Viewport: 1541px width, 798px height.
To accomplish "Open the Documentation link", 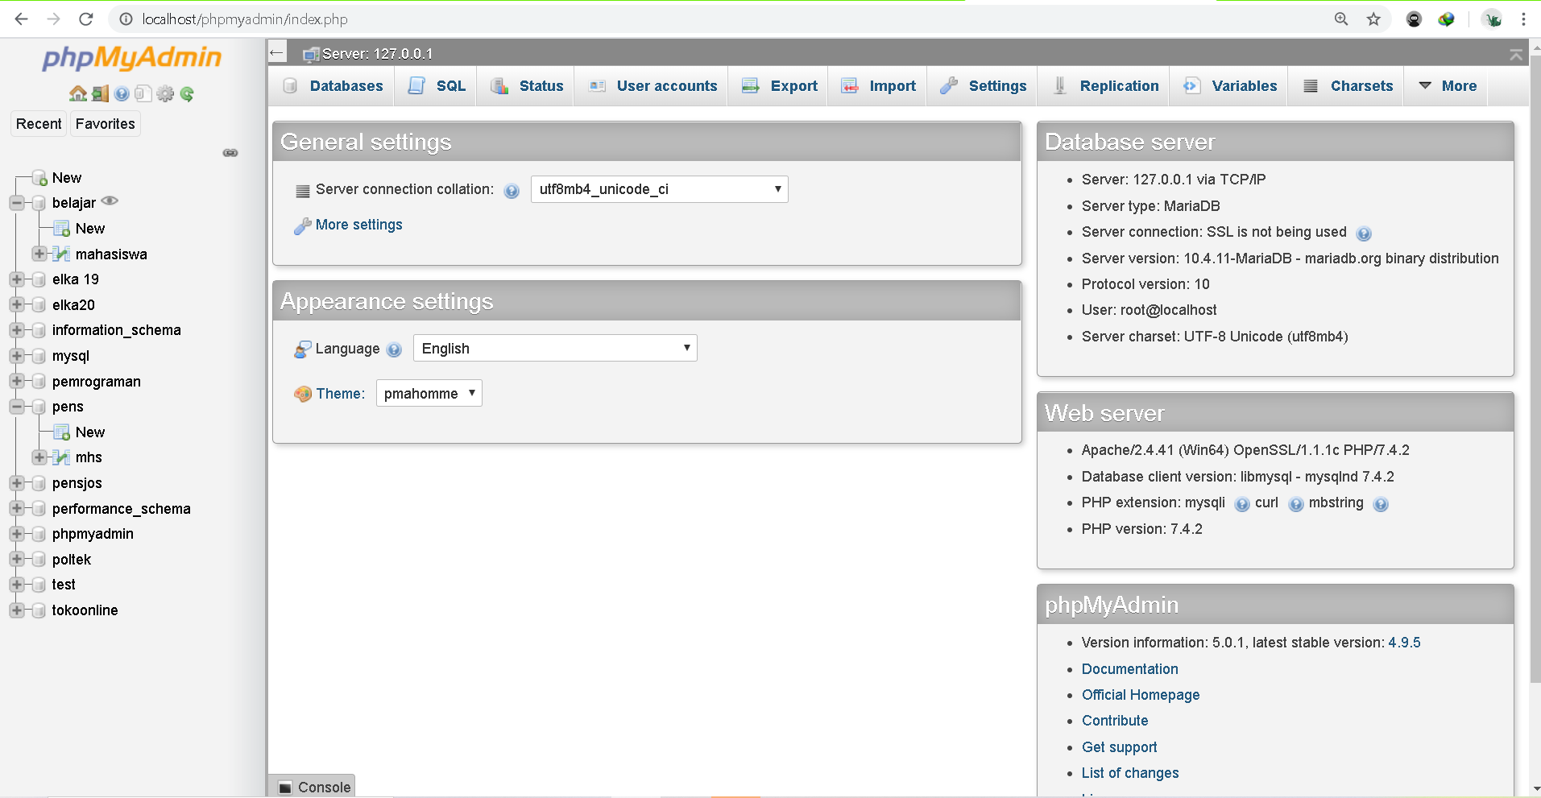I will point(1129,669).
